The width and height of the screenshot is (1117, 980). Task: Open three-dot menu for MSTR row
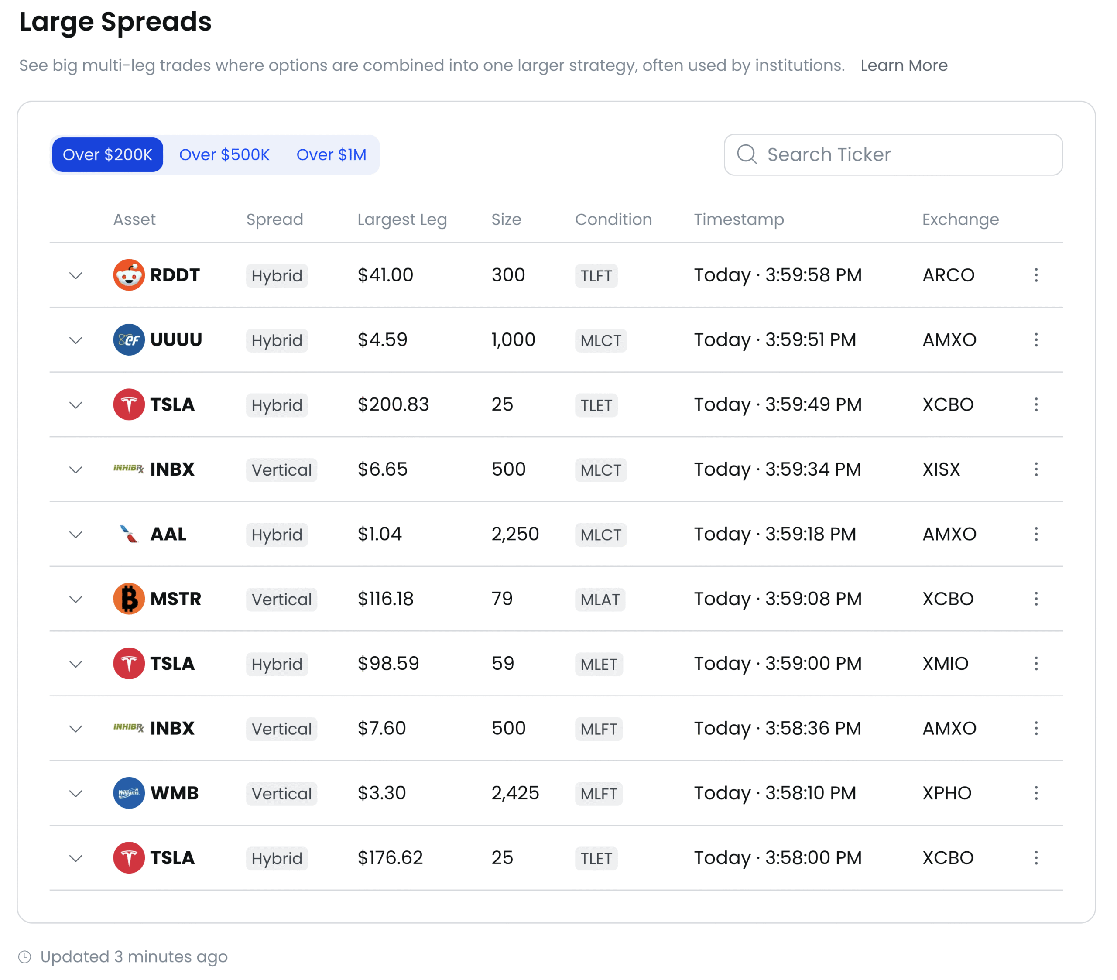1035,599
